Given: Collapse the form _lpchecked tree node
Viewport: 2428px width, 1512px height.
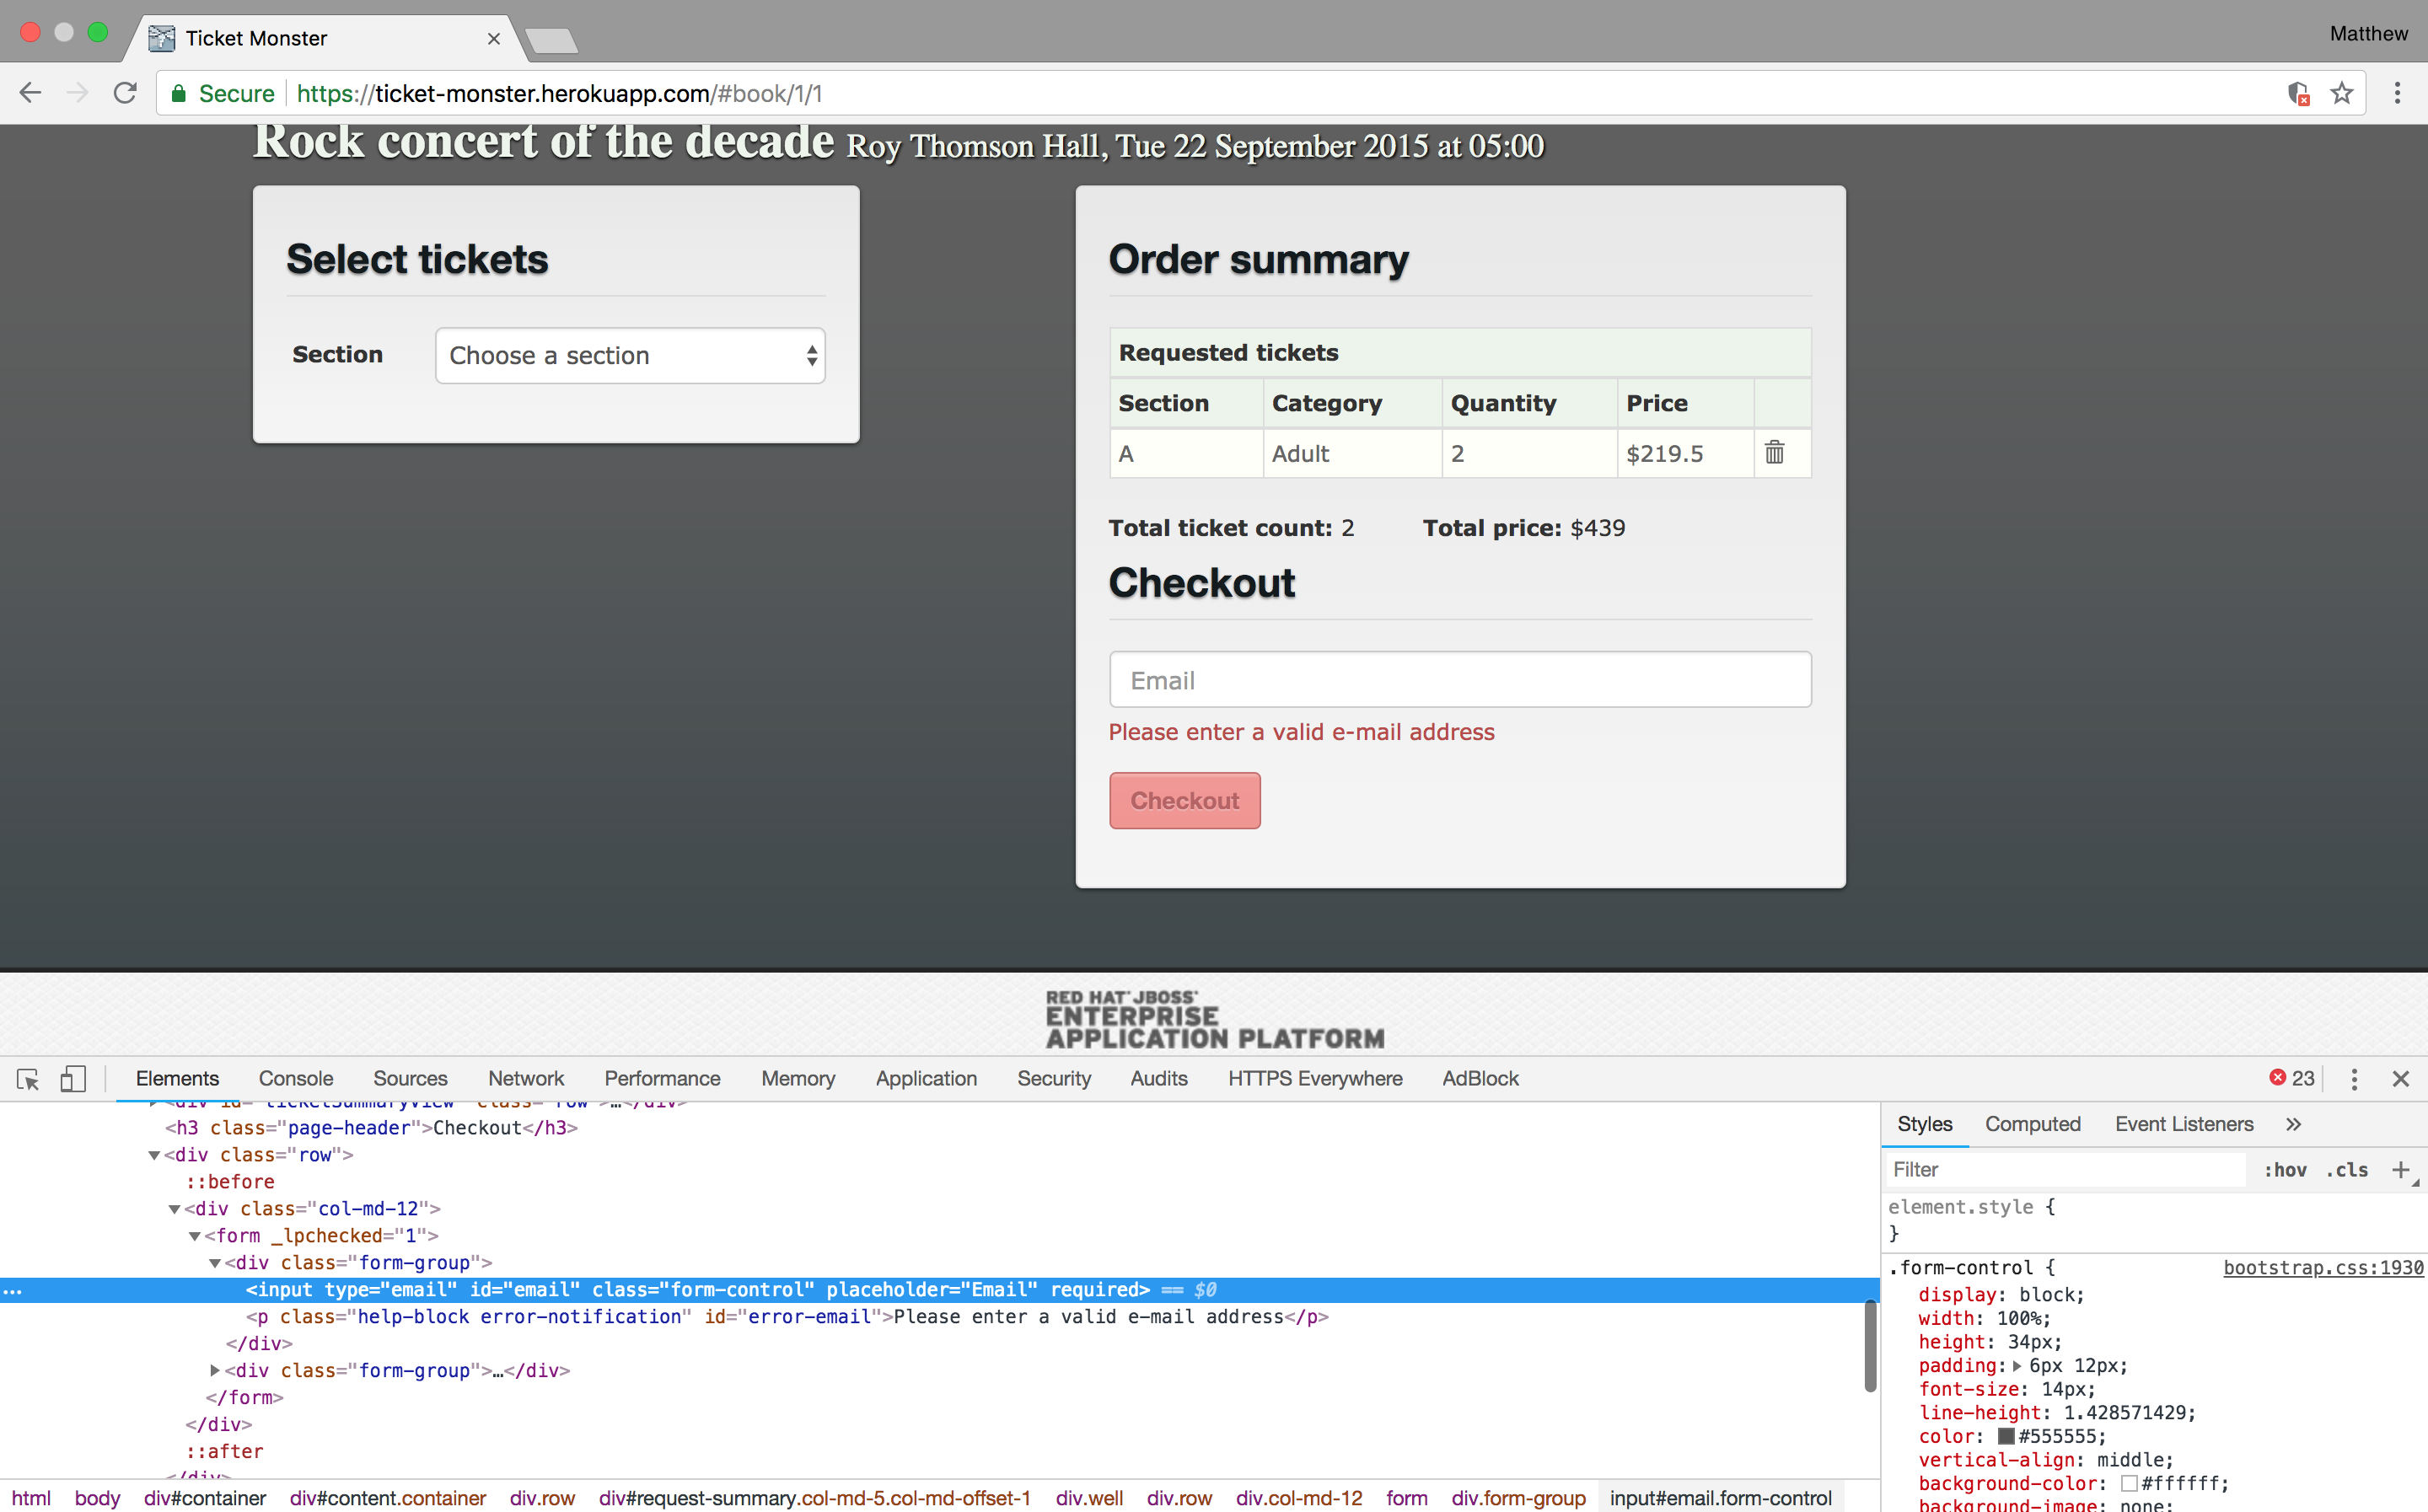Looking at the screenshot, I should coord(195,1237).
